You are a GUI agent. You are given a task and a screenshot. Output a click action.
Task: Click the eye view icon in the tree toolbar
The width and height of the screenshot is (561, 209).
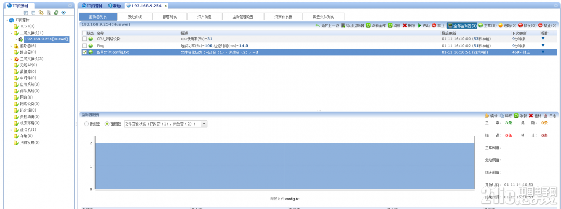(64, 12)
